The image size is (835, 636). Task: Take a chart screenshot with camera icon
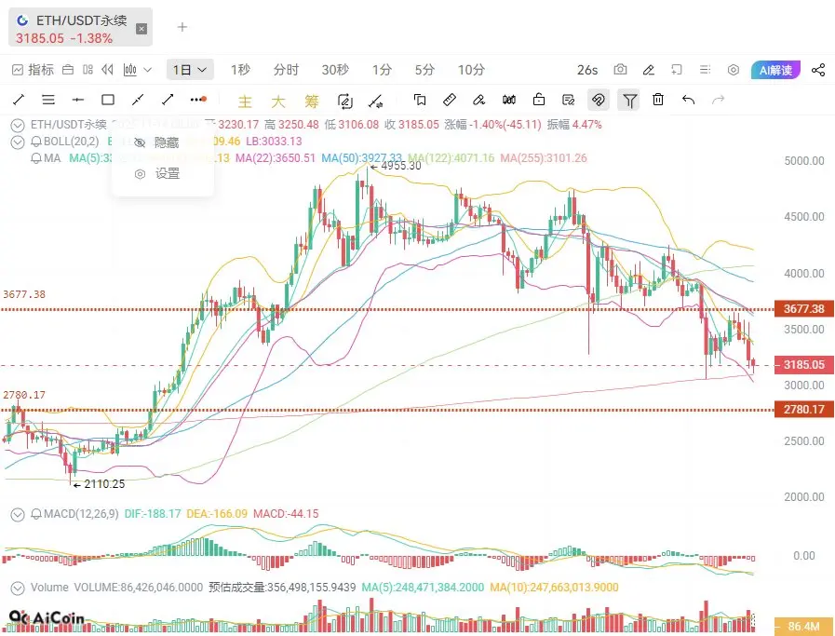[620, 70]
